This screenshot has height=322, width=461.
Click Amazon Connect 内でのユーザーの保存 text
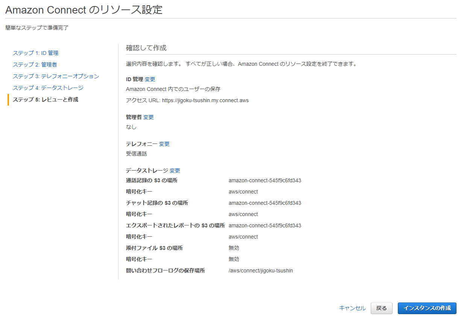tap(173, 89)
